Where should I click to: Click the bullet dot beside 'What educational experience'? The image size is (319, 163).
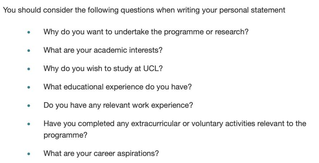pos(29,87)
